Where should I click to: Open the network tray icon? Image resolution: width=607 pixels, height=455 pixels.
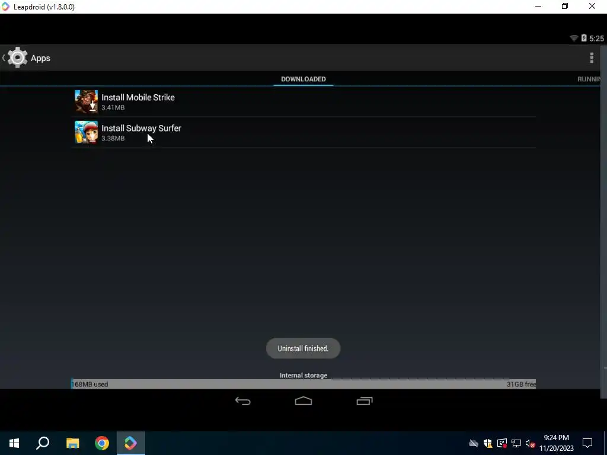(516, 443)
